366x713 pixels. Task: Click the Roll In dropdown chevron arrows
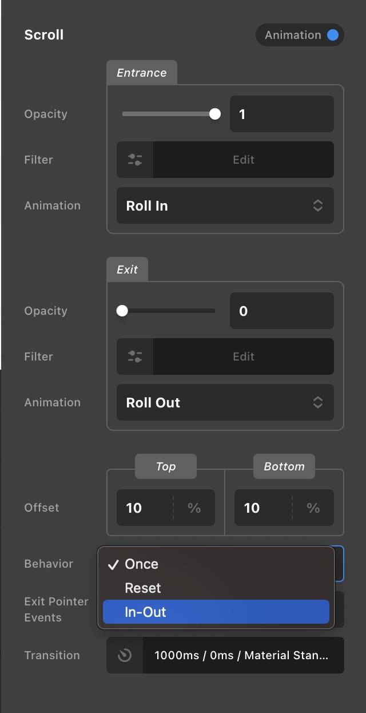click(318, 205)
